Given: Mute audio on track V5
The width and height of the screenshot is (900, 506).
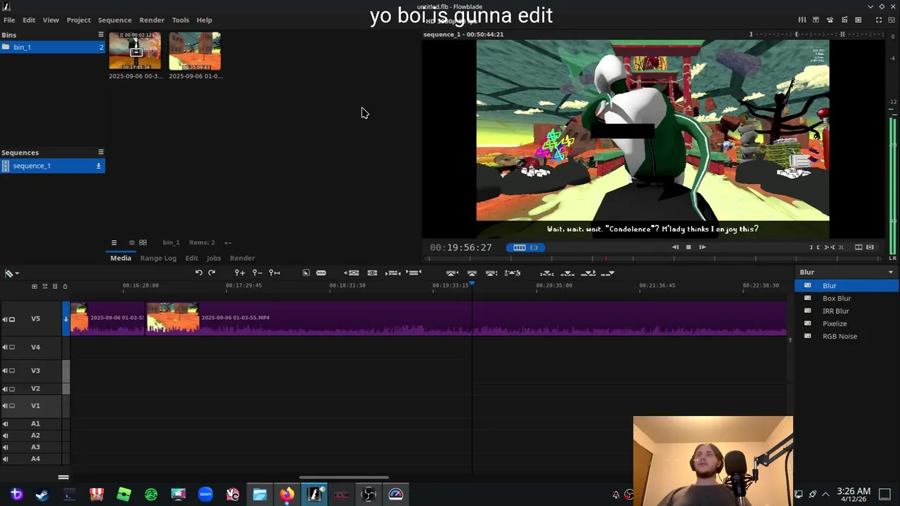Looking at the screenshot, I should 5,319.
